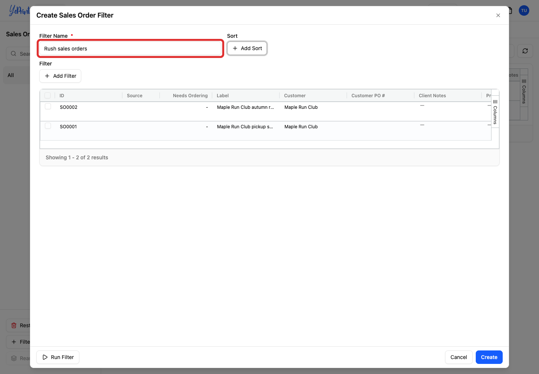Click the trash icon Restore button

point(18,325)
